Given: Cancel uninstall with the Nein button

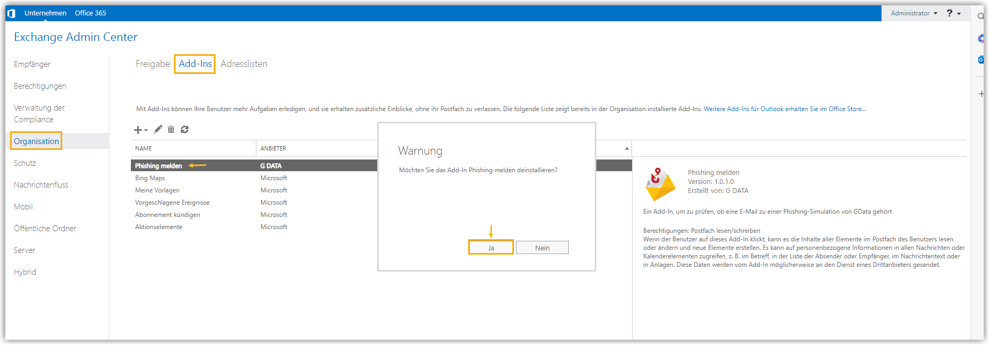Looking at the screenshot, I should click(542, 248).
